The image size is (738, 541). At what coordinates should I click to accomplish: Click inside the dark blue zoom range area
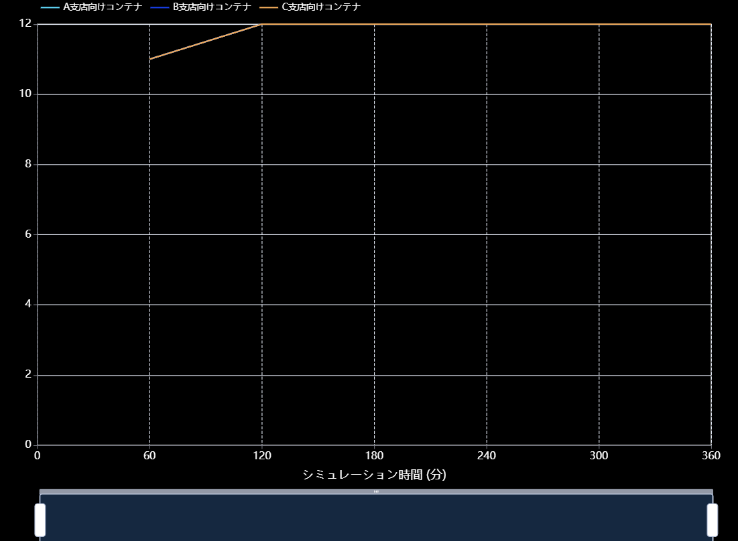(x=376, y=519)
